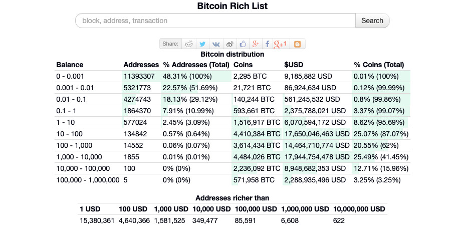Share on Google Plus (g+ icon)

pos(256,44)
